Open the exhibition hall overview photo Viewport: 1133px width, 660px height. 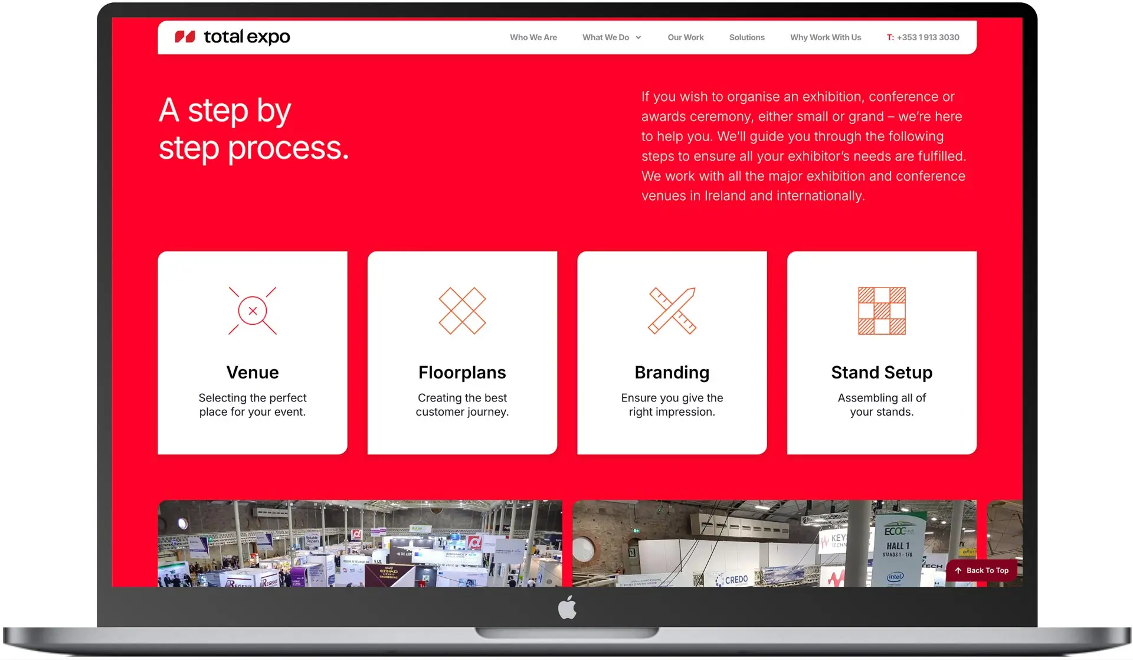(360, 543)
